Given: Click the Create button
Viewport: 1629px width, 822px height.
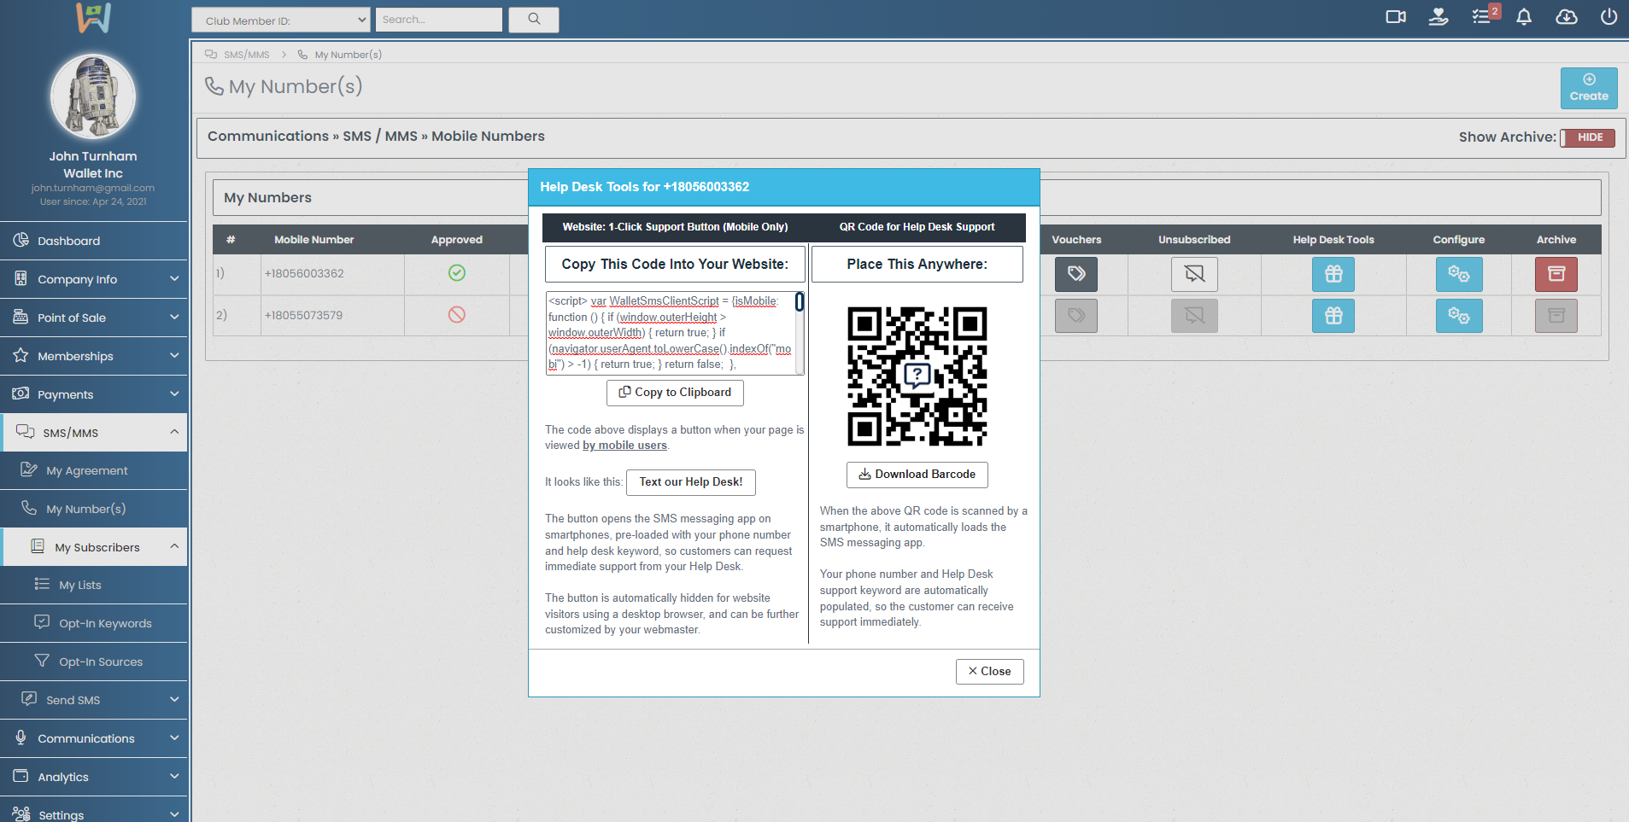Looking at the screenshot, I should [1589, 88].
